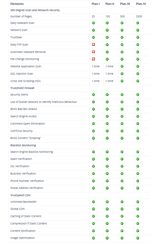Screen dimensions: 152x244
Task: Click Plan IV check for Image Optimization
Action: point(138,238)
